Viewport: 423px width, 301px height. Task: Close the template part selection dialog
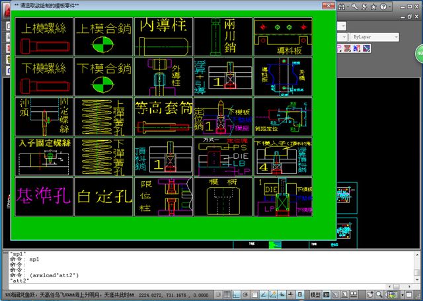click(328, 6)
